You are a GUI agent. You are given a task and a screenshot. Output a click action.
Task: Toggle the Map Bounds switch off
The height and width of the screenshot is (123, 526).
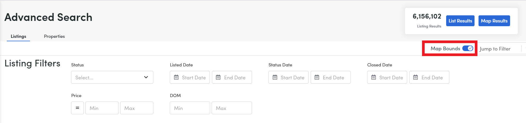click(468, 48)
